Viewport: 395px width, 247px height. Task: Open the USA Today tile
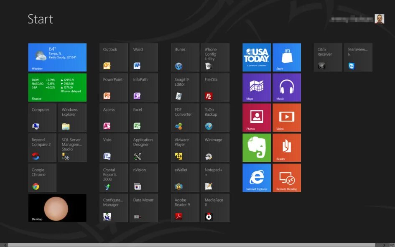tap(257, 57)
